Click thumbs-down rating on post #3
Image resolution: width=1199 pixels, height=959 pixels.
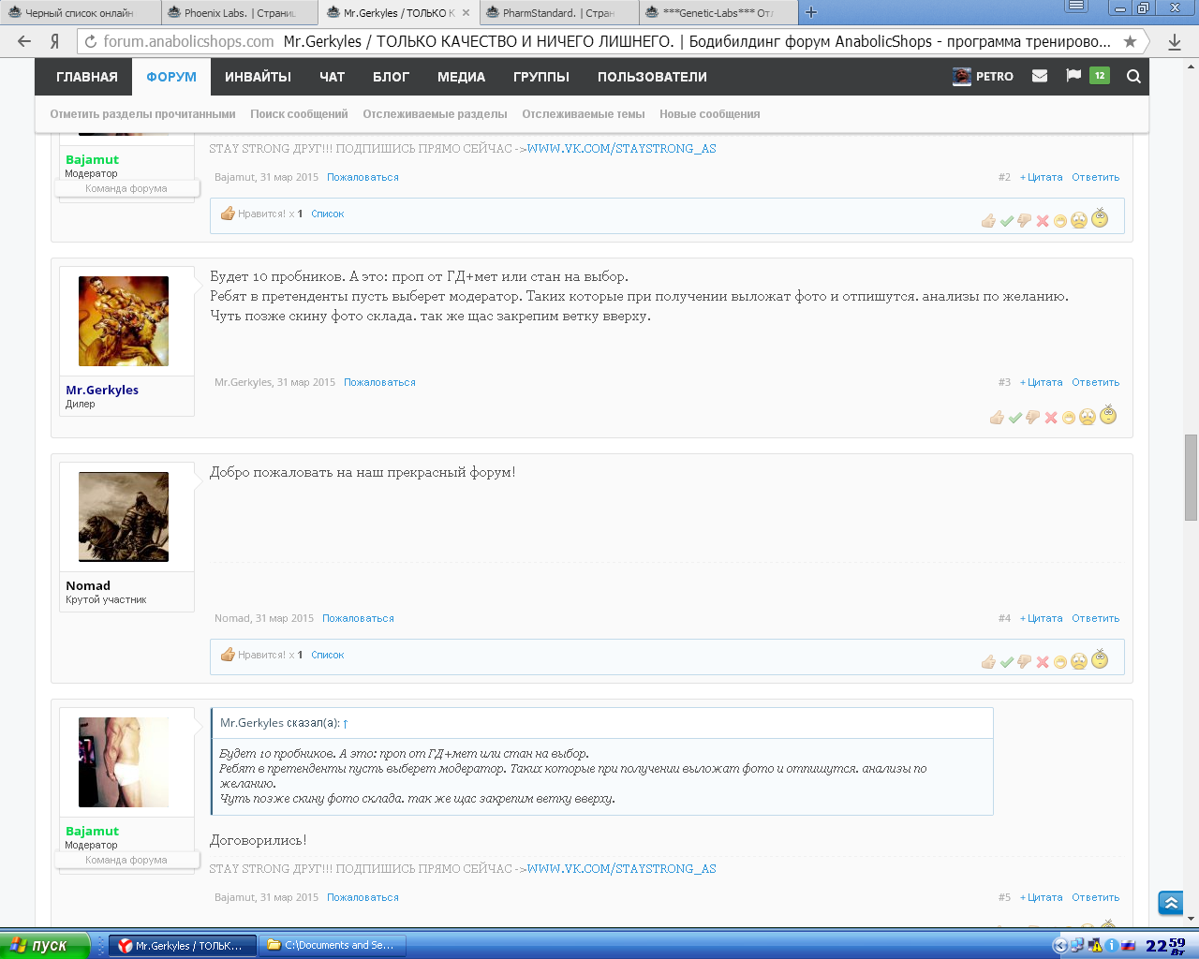coord(1032,418)
